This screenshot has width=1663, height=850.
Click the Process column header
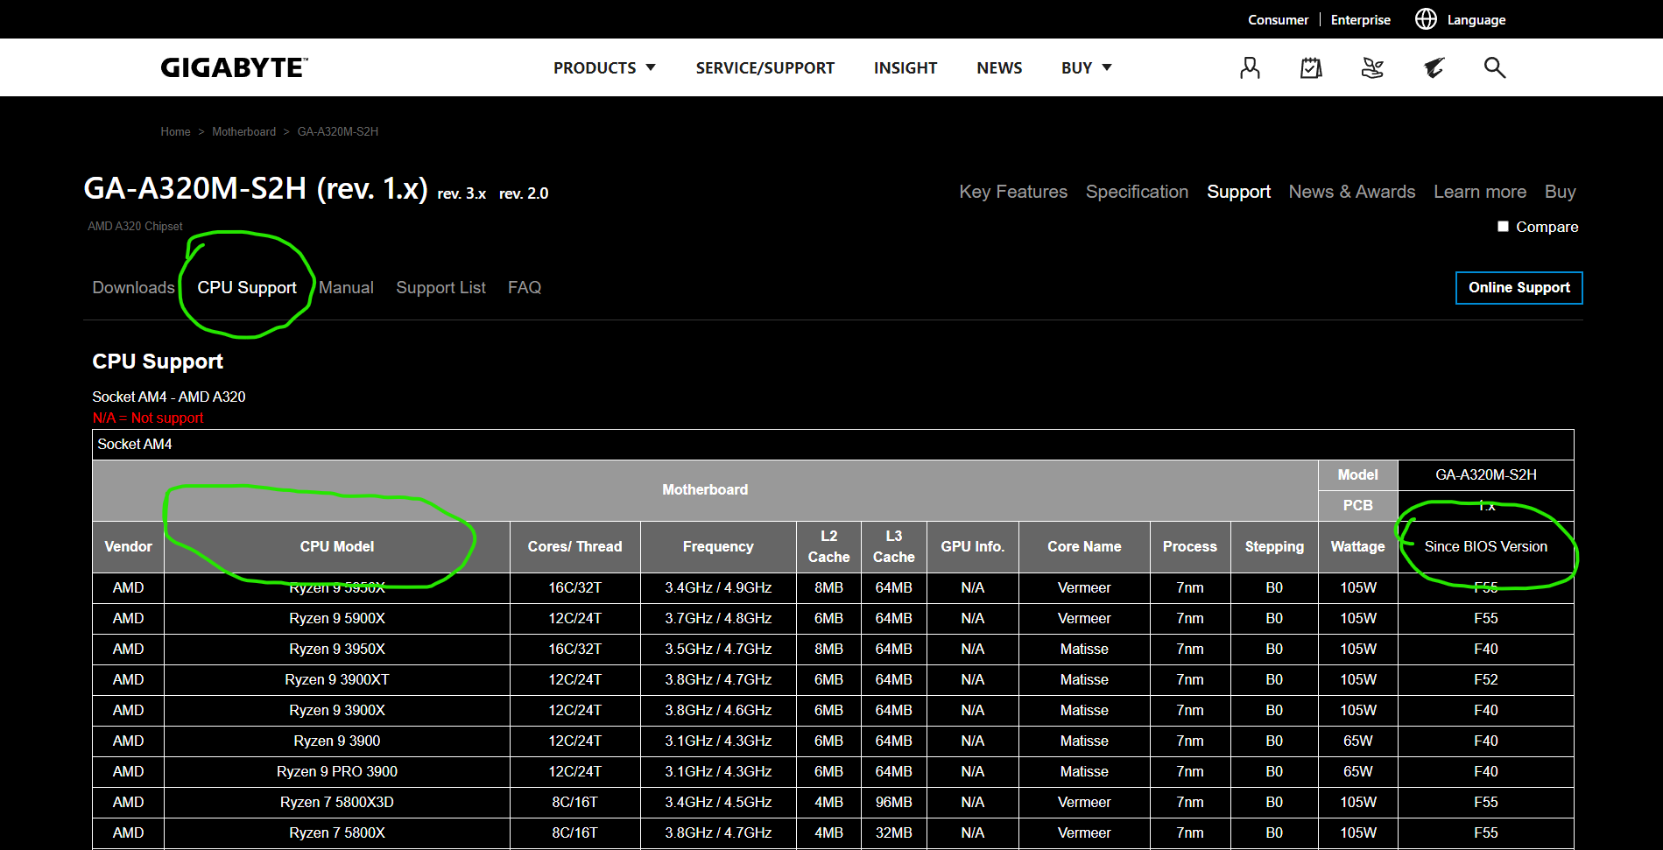coord(1190,547)
